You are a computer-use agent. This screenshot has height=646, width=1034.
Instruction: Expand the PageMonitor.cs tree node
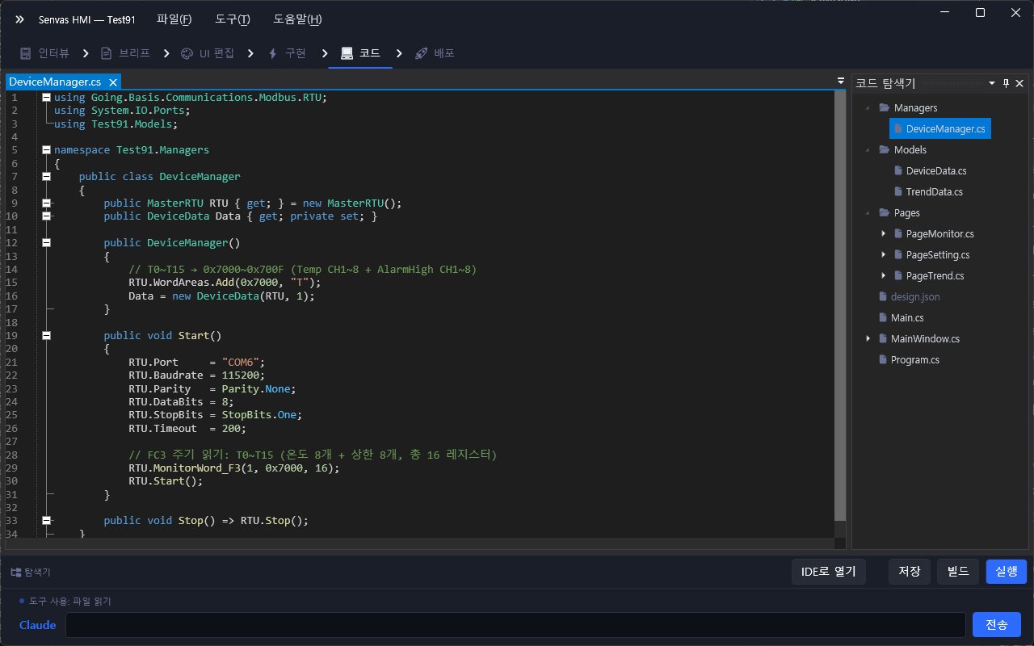click(884, 234)
